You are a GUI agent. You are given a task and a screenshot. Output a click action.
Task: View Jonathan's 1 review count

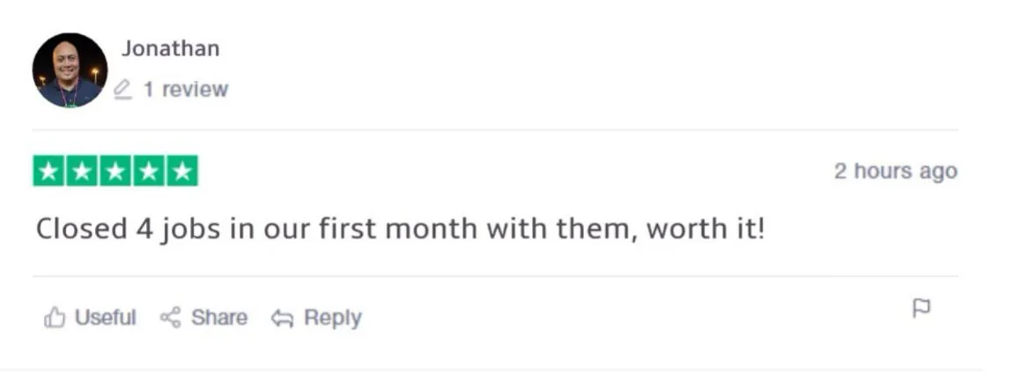[185, 89]
